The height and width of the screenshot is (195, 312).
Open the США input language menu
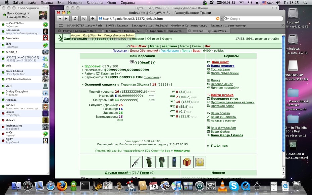pos(268,3)
